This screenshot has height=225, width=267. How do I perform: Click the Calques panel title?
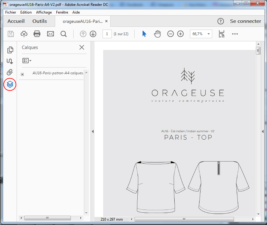(x=30, y=47)
